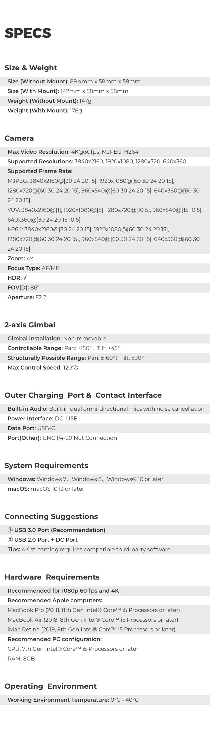Select the Size & Weight section heading
The height and width of the screenshot is (729, 210).
(31, 68)
